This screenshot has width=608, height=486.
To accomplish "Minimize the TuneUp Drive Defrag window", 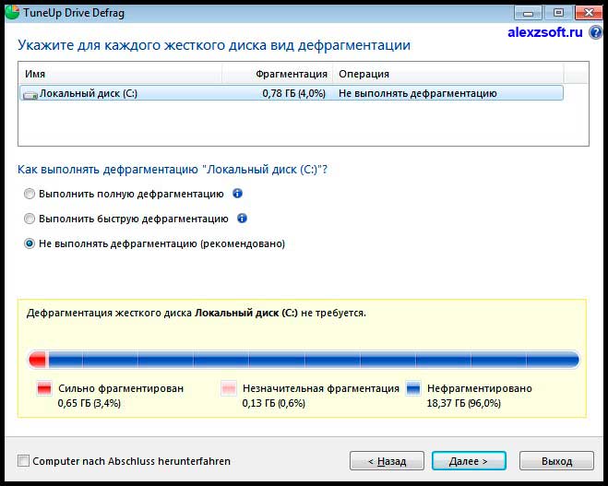I will pos(528,13).
